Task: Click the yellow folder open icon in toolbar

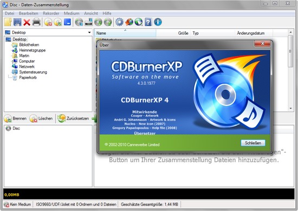Action: (x=8, y=22)
